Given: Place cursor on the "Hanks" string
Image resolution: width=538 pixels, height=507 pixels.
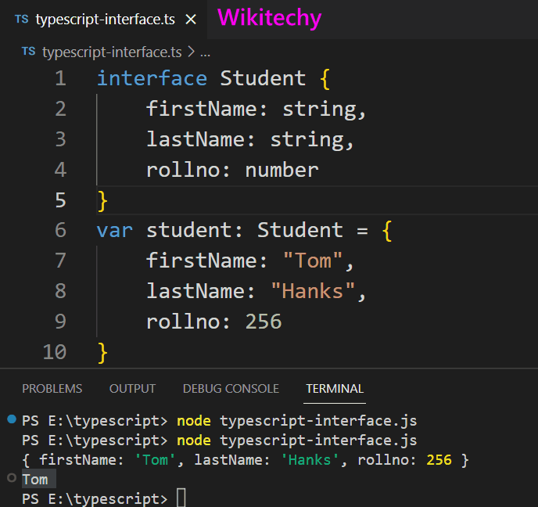Looking at the screenshot, I should pos(313,291).
